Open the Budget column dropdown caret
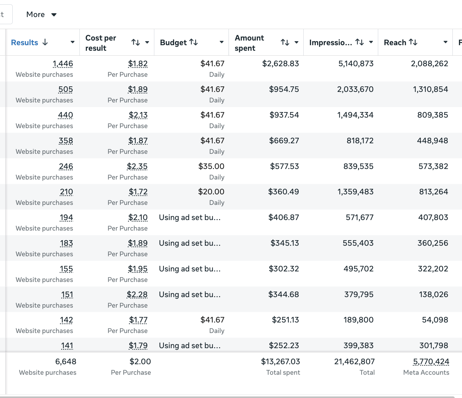Screen dimensions: 462x398 222,42
